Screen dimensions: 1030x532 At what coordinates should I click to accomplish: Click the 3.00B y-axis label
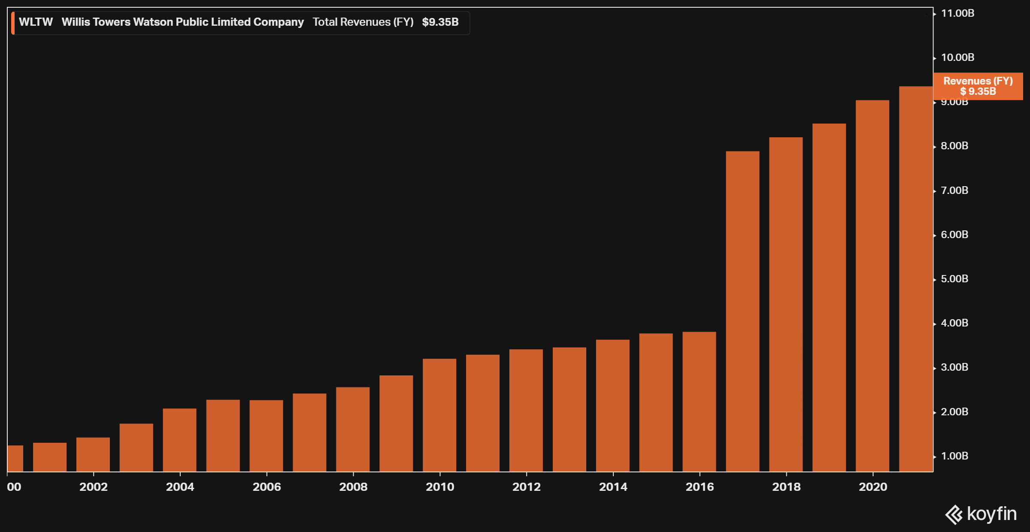(954, 367)
